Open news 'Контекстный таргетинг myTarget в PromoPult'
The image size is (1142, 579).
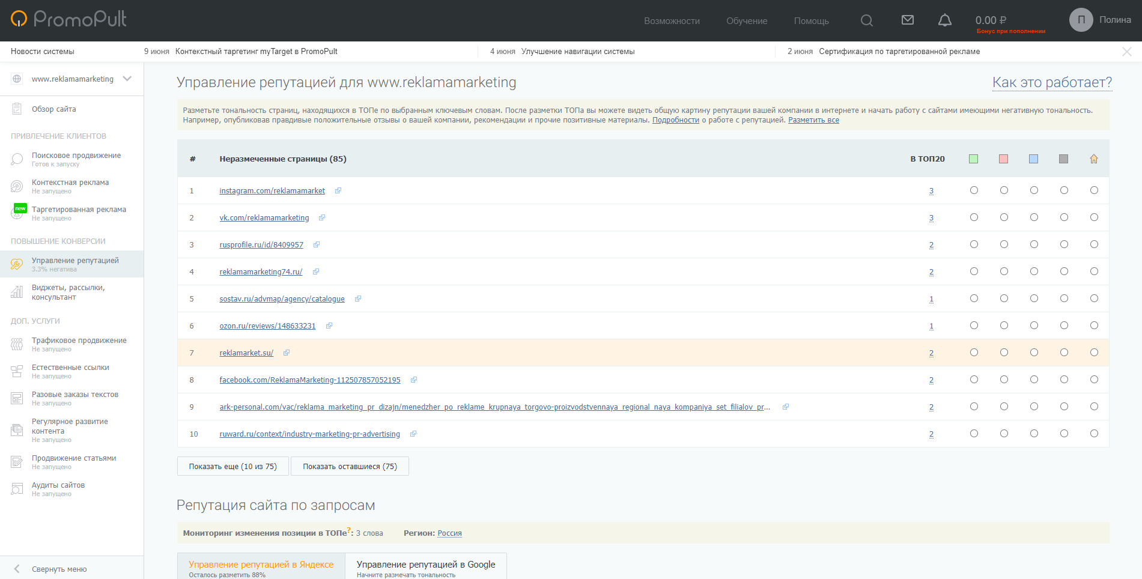click(257, 52)
